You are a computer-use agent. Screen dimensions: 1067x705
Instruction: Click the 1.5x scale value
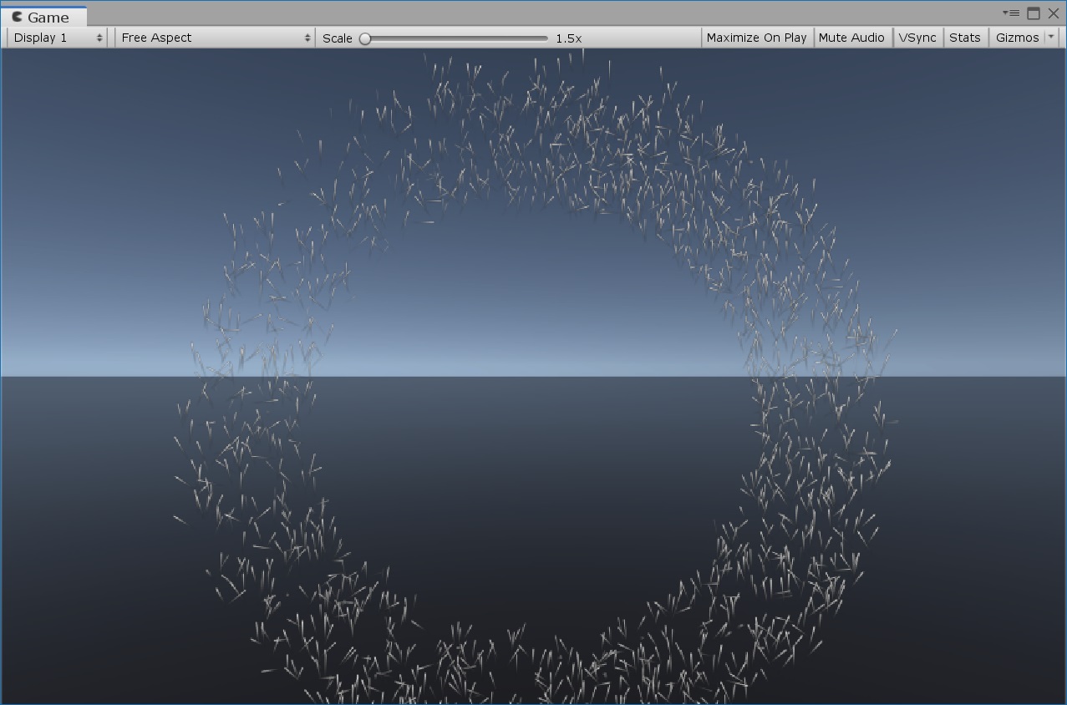pyautogui.click(x=569, y=38)
